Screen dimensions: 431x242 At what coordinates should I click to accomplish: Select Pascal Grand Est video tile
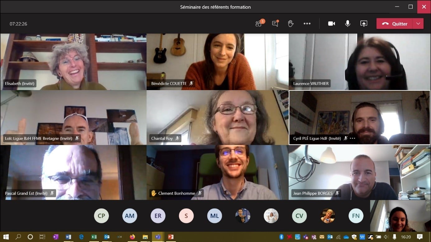pos(73,172)
